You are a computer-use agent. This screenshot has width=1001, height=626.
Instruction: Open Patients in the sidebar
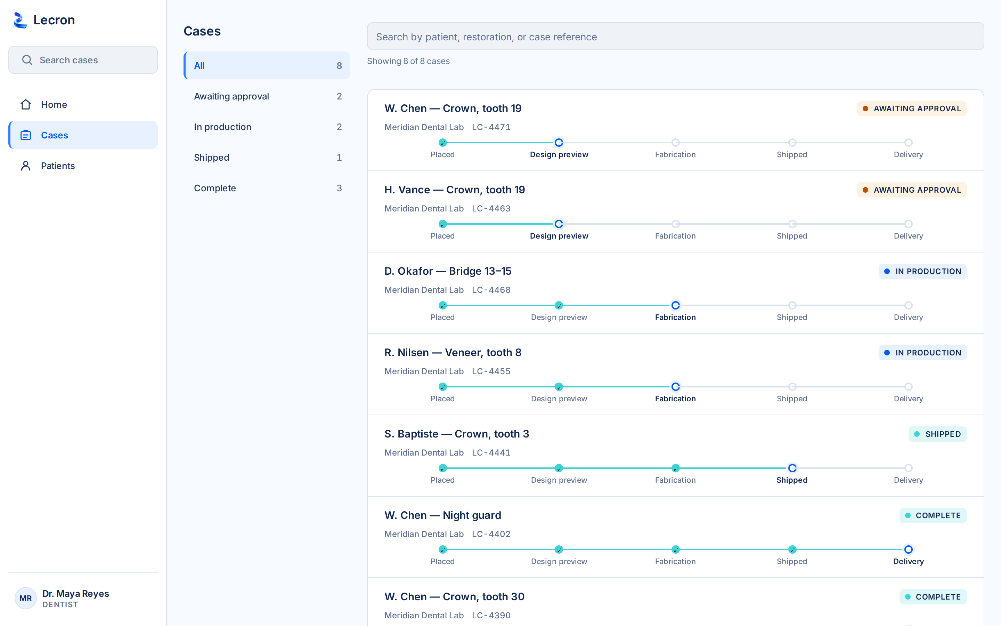tap(83, 166)
